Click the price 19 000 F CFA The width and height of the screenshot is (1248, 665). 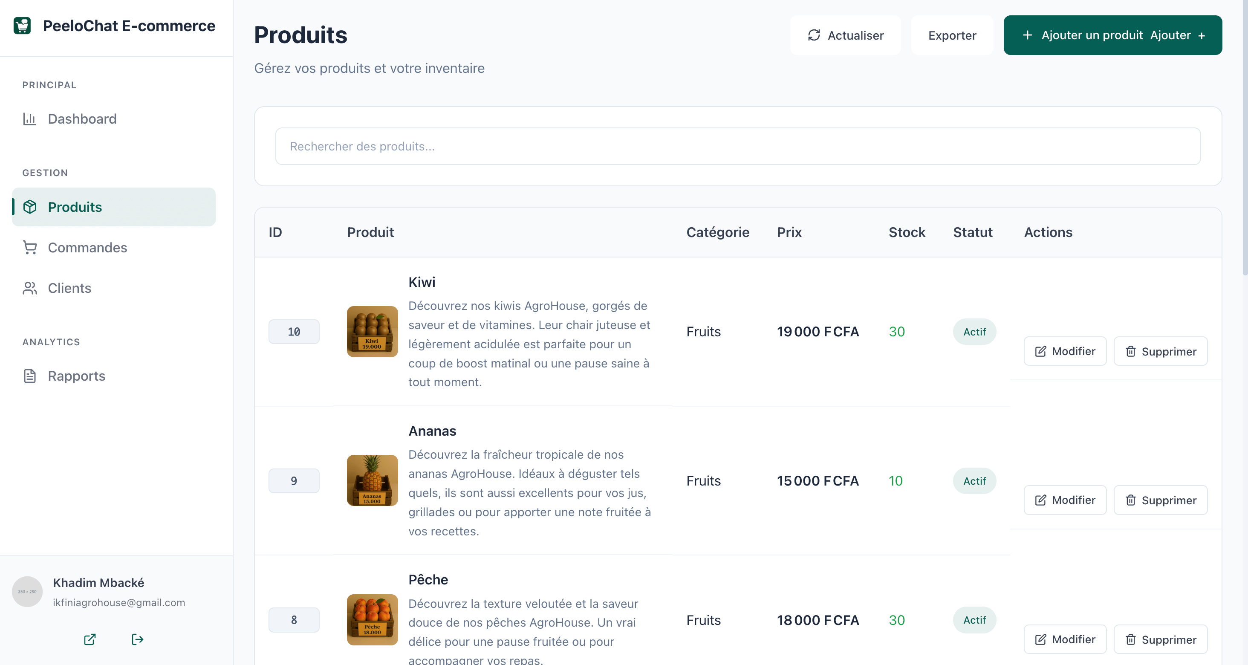tap(818, 332)
